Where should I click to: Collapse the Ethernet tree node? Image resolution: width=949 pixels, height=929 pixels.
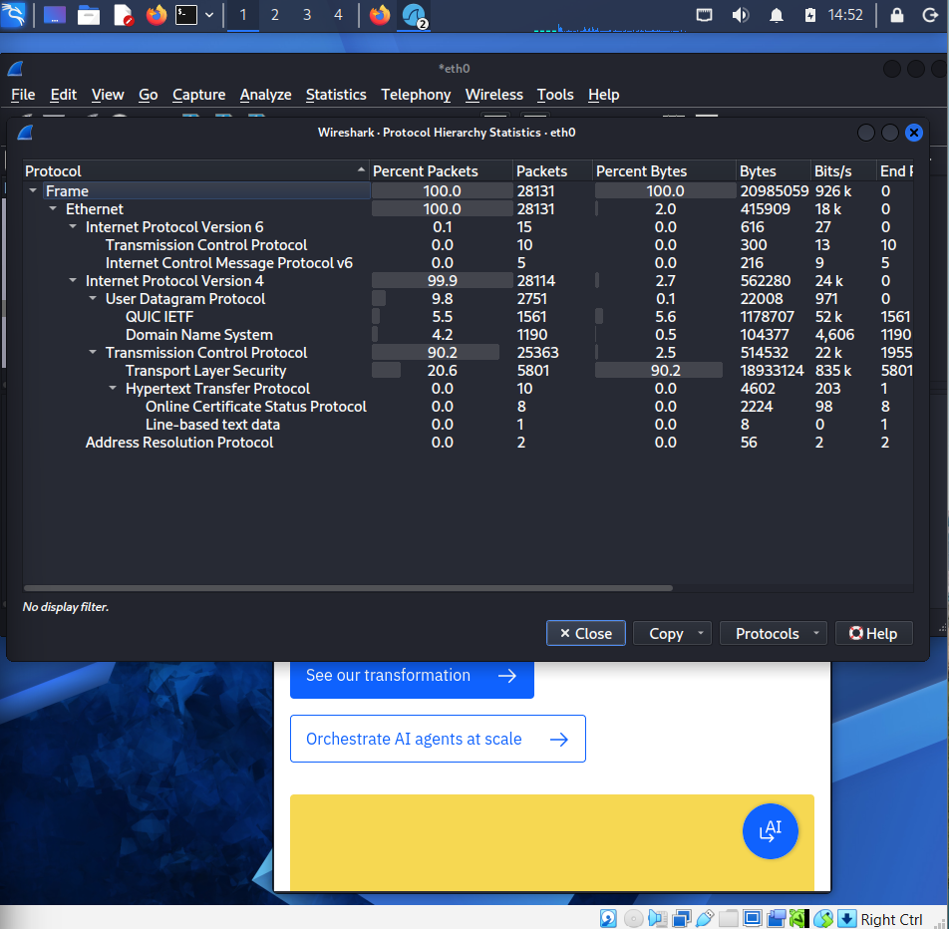point(53,208)
